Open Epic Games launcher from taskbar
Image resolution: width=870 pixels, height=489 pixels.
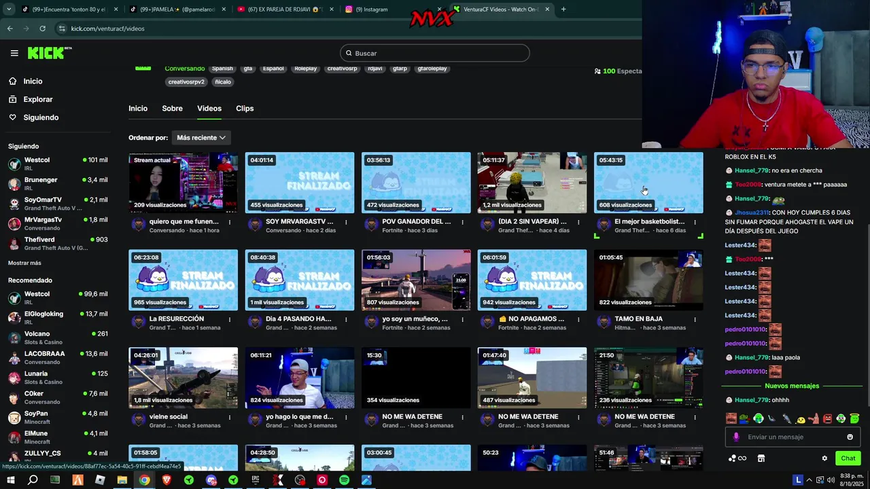pos(256,480)
